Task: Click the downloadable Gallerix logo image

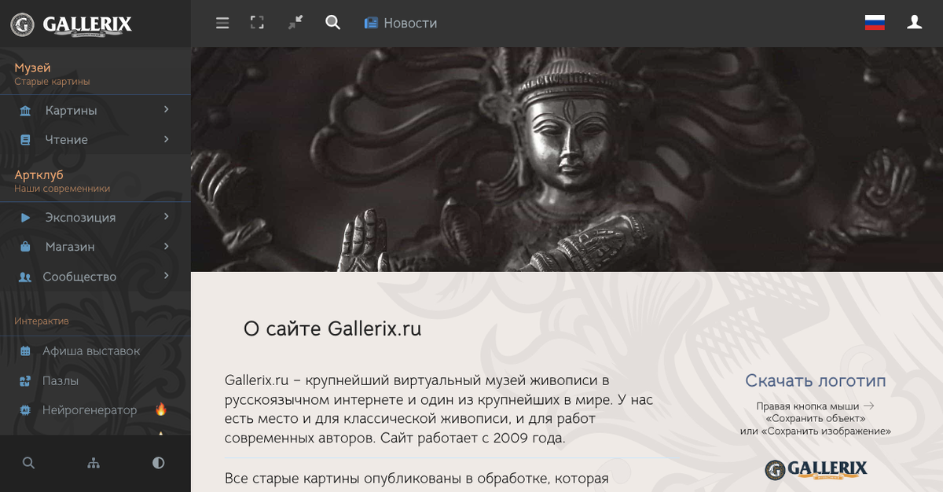Action: (816, 469)
